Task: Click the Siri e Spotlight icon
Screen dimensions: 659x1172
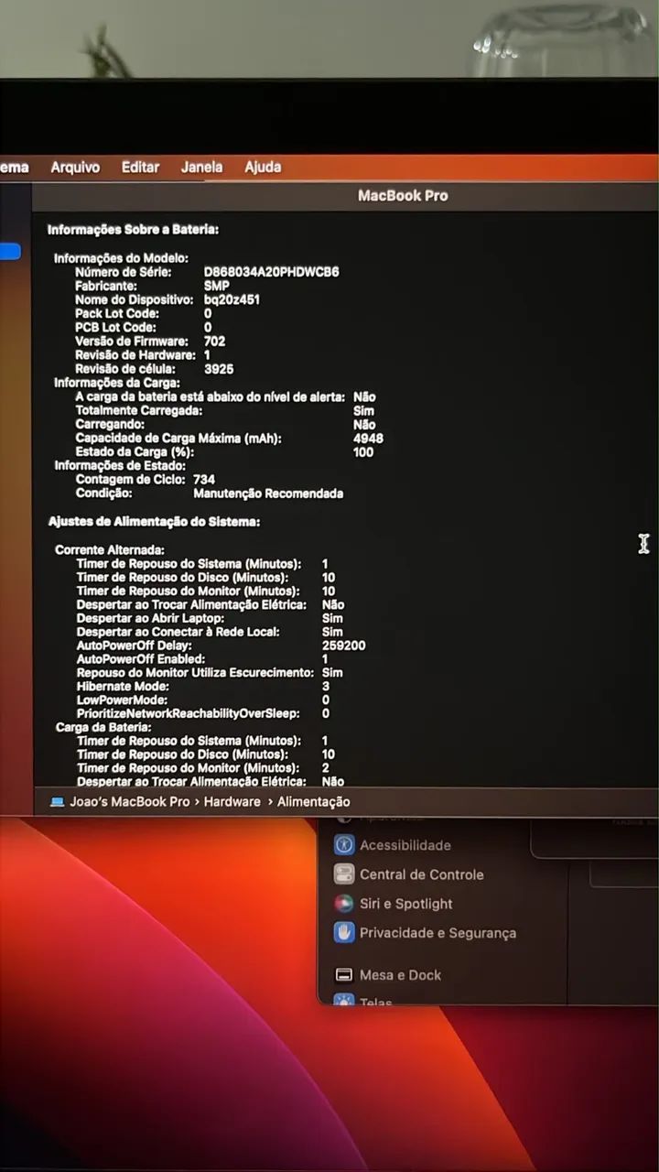Action: 344,904
